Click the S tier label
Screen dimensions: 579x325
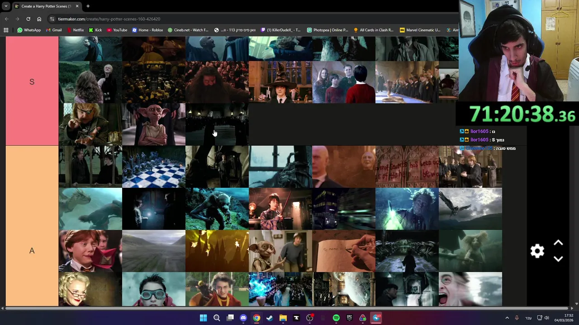pos(32,82)
